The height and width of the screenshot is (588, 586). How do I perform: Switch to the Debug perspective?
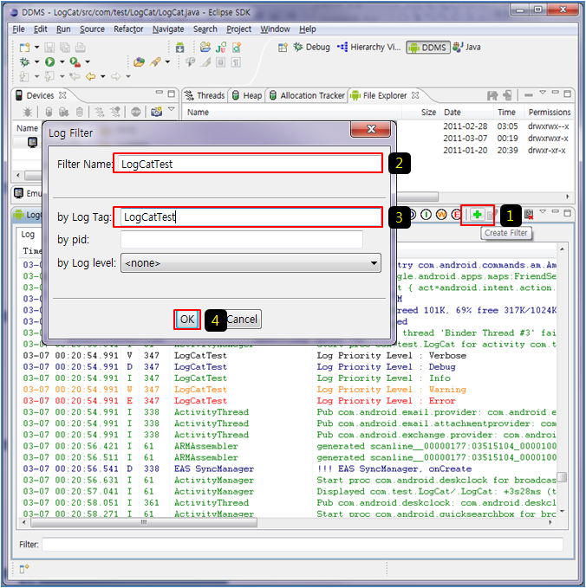tap(311, 47)
